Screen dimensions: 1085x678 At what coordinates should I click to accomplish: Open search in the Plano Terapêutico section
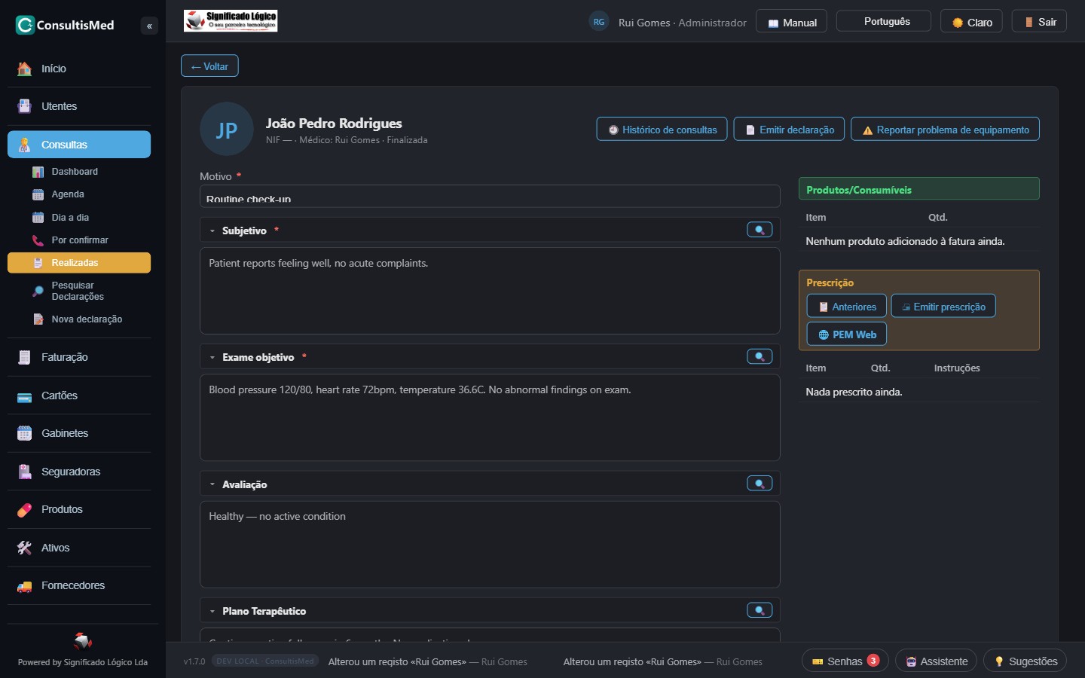pyautogui.click(x=759, y=610)
